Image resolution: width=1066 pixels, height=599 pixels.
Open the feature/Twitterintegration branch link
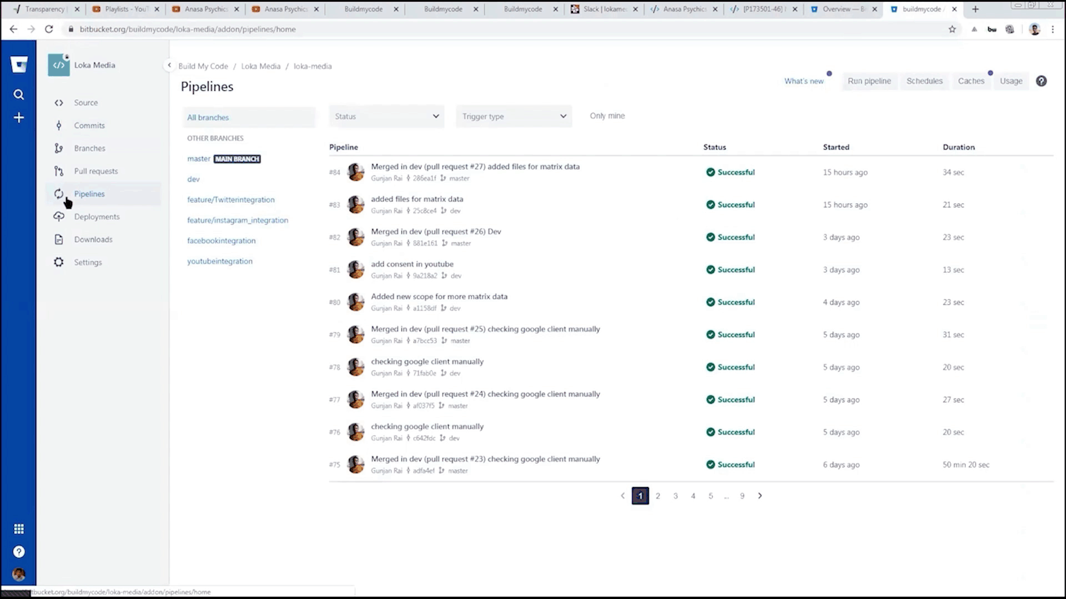coord(230,200)
